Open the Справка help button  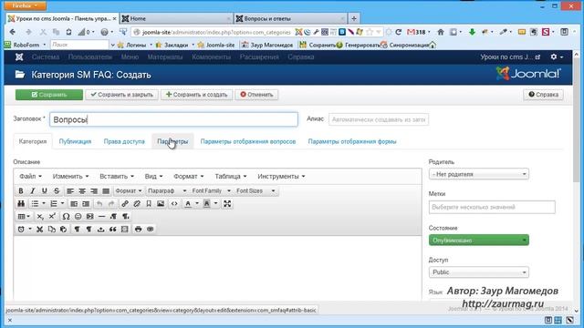(x=544, y=95)
